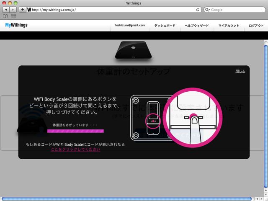Click the black scale product image
The image size is (268, 201).
[x=133, y=50]
